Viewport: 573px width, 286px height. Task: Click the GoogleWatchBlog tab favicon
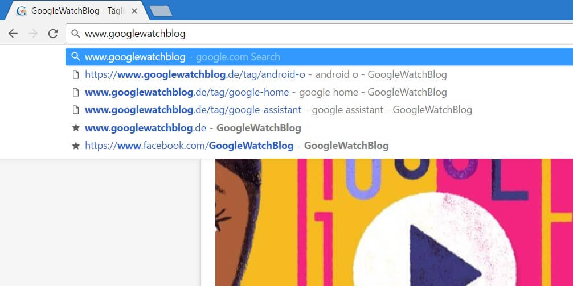point(22,11)
